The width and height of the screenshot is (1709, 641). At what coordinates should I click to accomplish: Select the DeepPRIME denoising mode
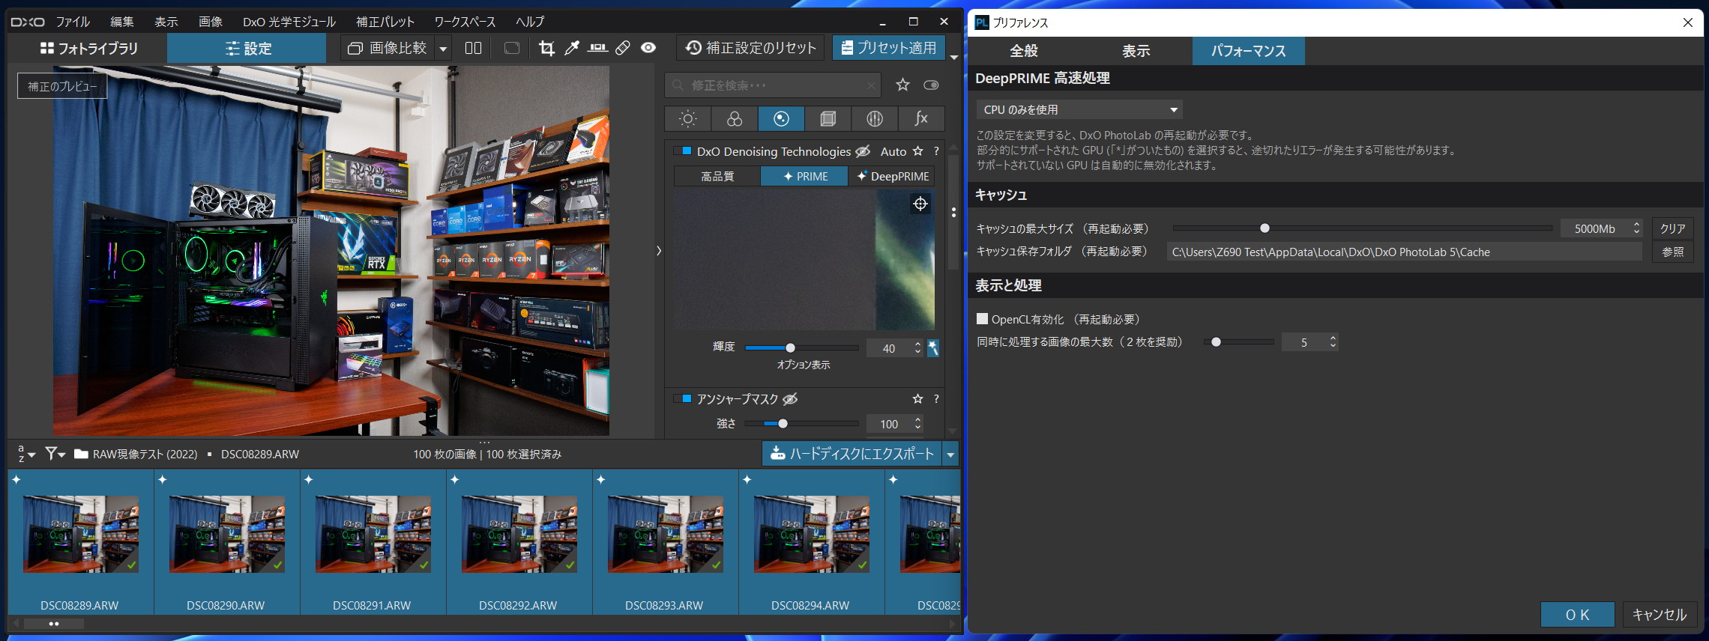pyautogui.click(x=892, y=176)
